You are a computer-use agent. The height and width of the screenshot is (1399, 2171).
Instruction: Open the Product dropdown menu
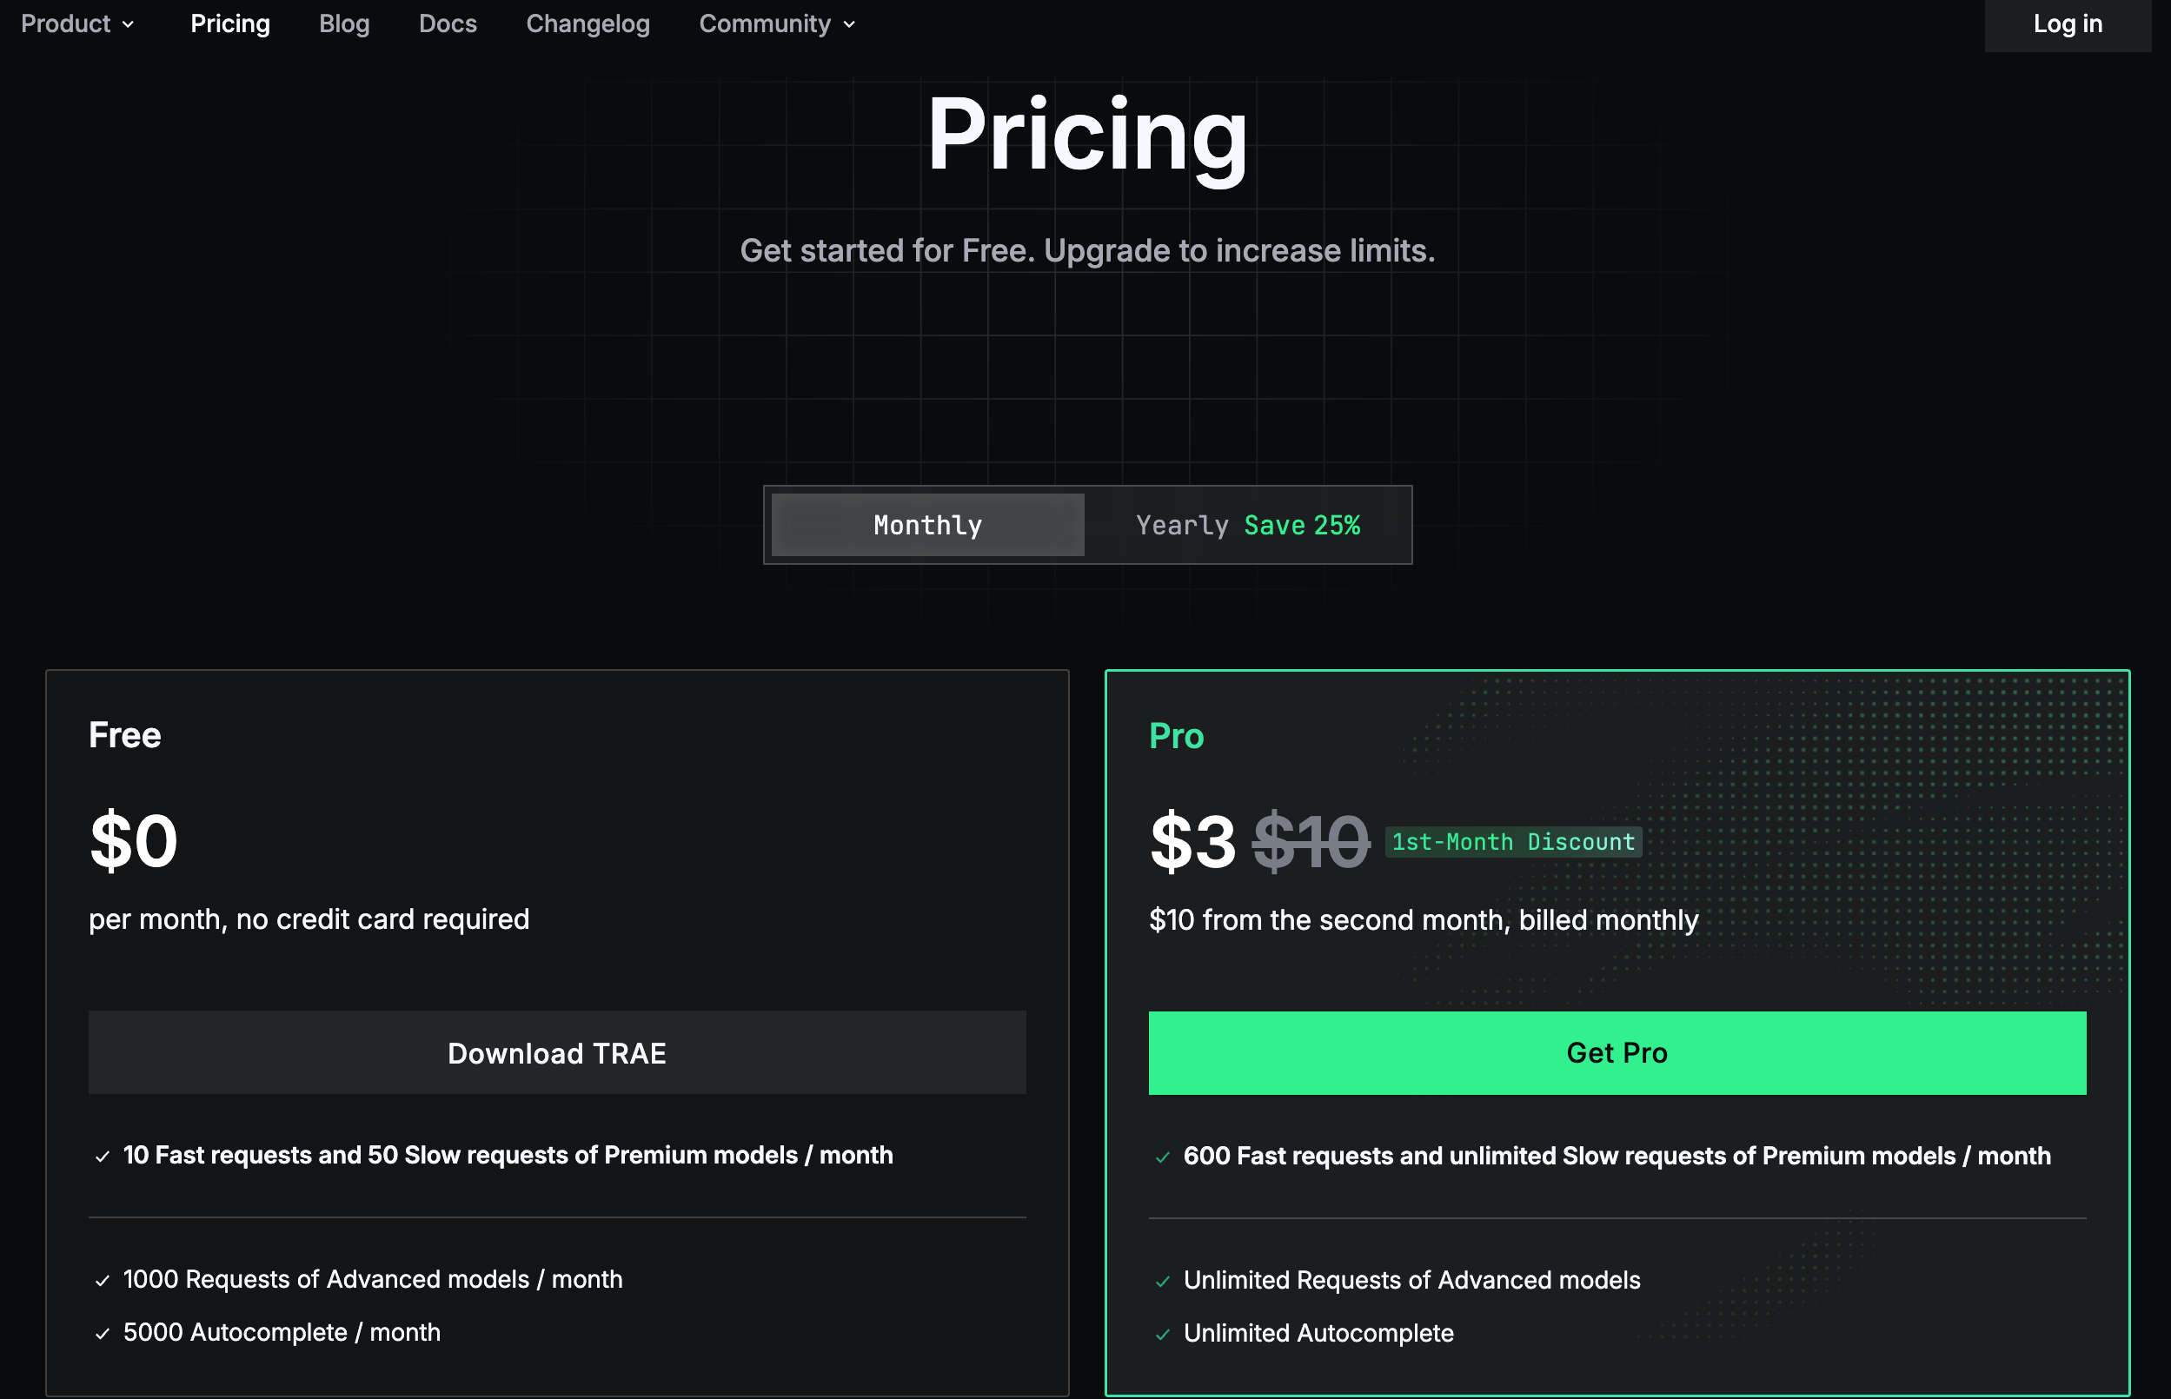tap(66, 23)
